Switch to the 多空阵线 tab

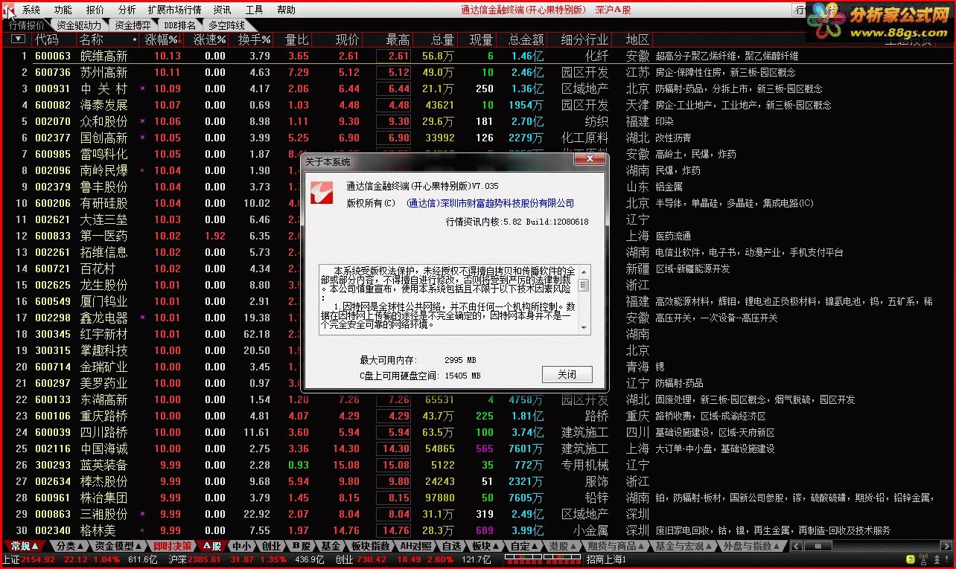point(226,25)
